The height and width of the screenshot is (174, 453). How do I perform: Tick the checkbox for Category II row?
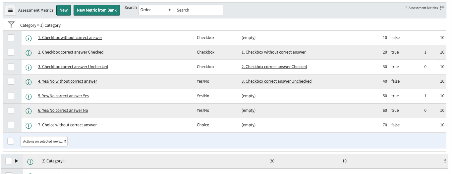click(x=9, y=161)
